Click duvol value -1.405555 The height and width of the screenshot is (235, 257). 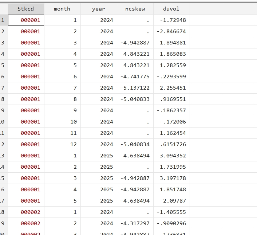pos(171,212)
